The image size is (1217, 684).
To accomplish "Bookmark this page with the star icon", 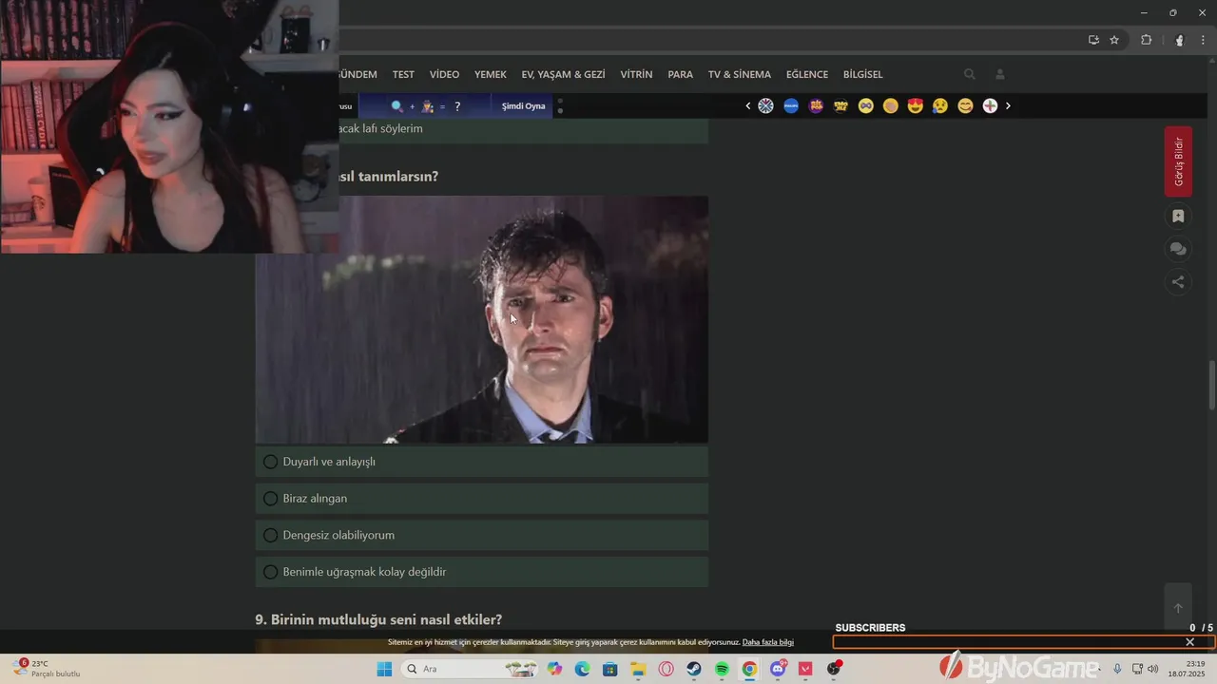I will point(1114,40).
